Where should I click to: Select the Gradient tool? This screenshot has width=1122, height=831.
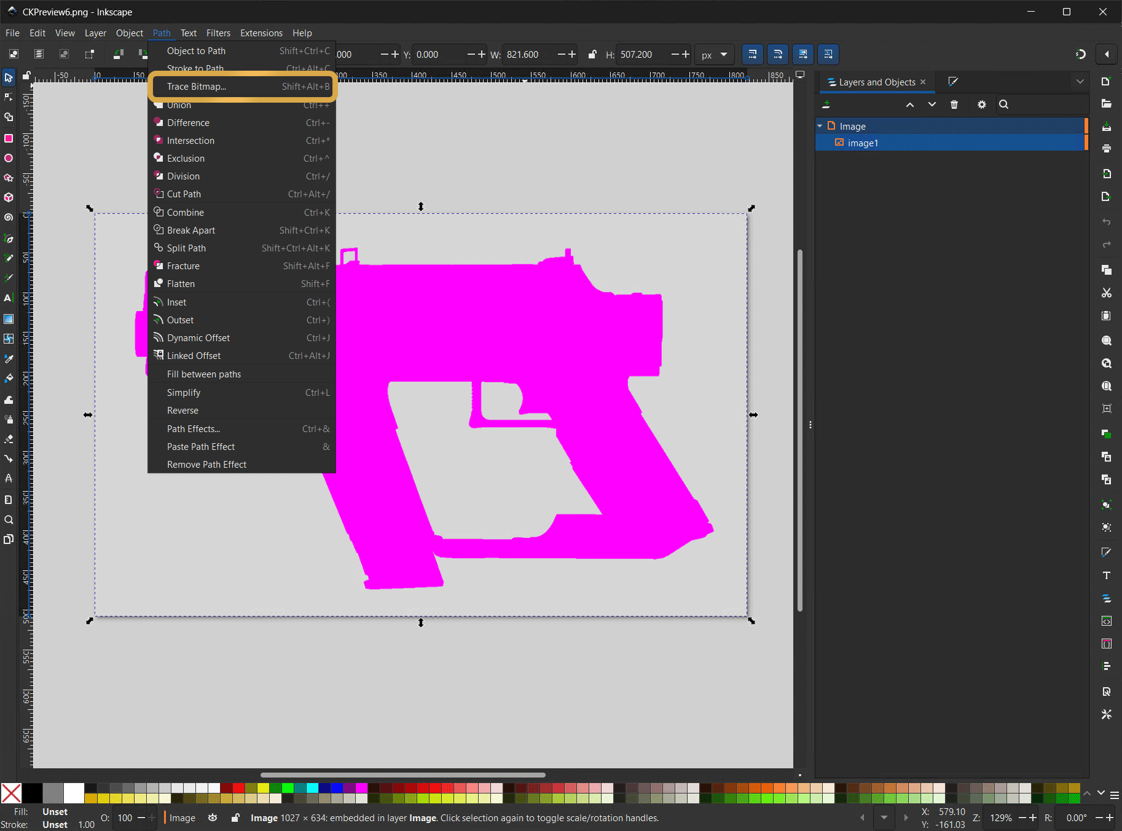[x=9, y=319]
